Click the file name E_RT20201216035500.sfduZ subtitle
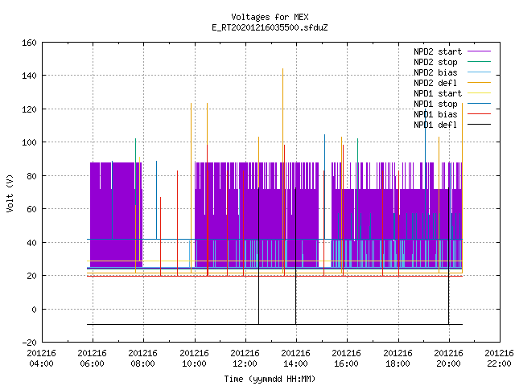This screenshot has height=386, width=515. [x=270, y=27]
